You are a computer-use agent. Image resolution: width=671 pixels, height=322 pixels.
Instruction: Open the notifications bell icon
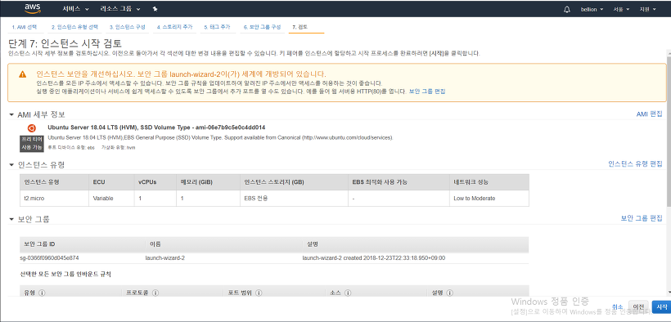(567, 10)
